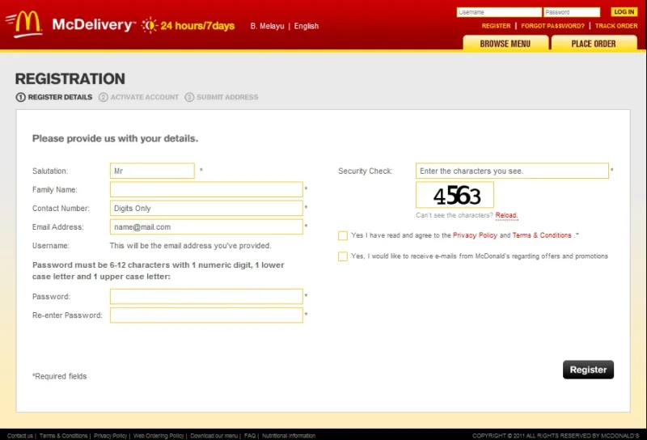The width and height of the screenshot is (647, 440).
Task: Open the Terms & Conditions link in agreement text
Action: point(542,235)
